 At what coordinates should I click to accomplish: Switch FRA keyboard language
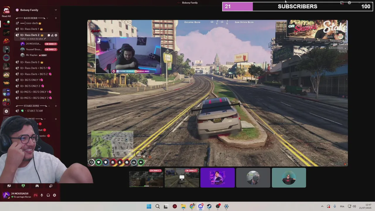tap(342, 206)
